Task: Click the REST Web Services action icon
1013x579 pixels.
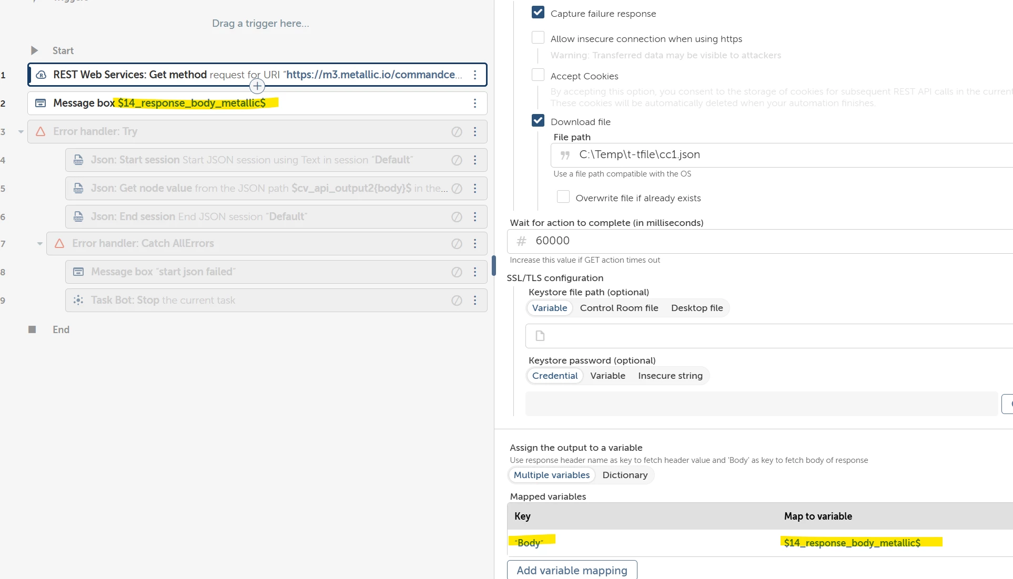Action: click(40, 75)
